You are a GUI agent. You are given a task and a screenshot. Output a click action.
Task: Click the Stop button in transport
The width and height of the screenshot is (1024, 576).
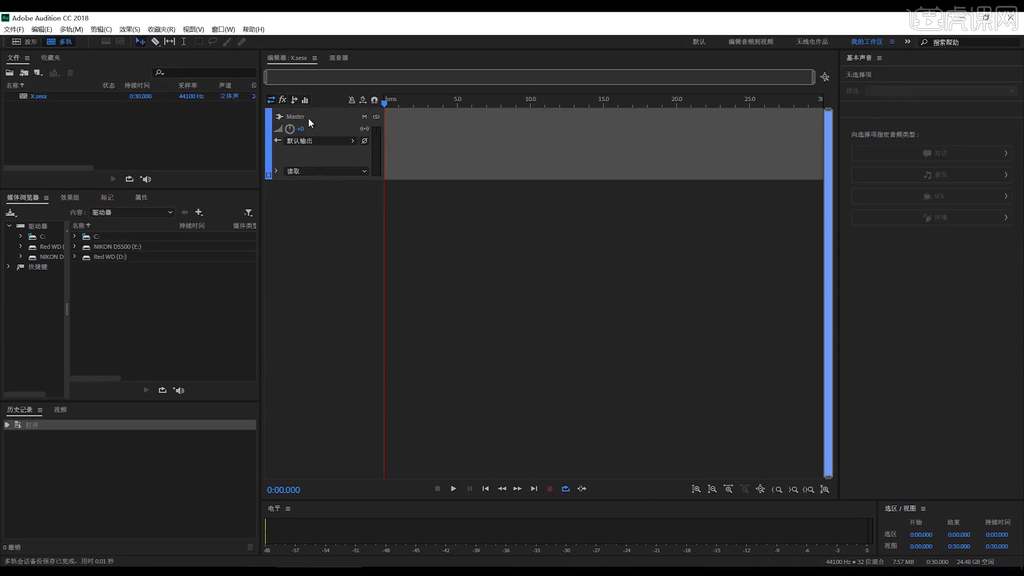point(437,489)
